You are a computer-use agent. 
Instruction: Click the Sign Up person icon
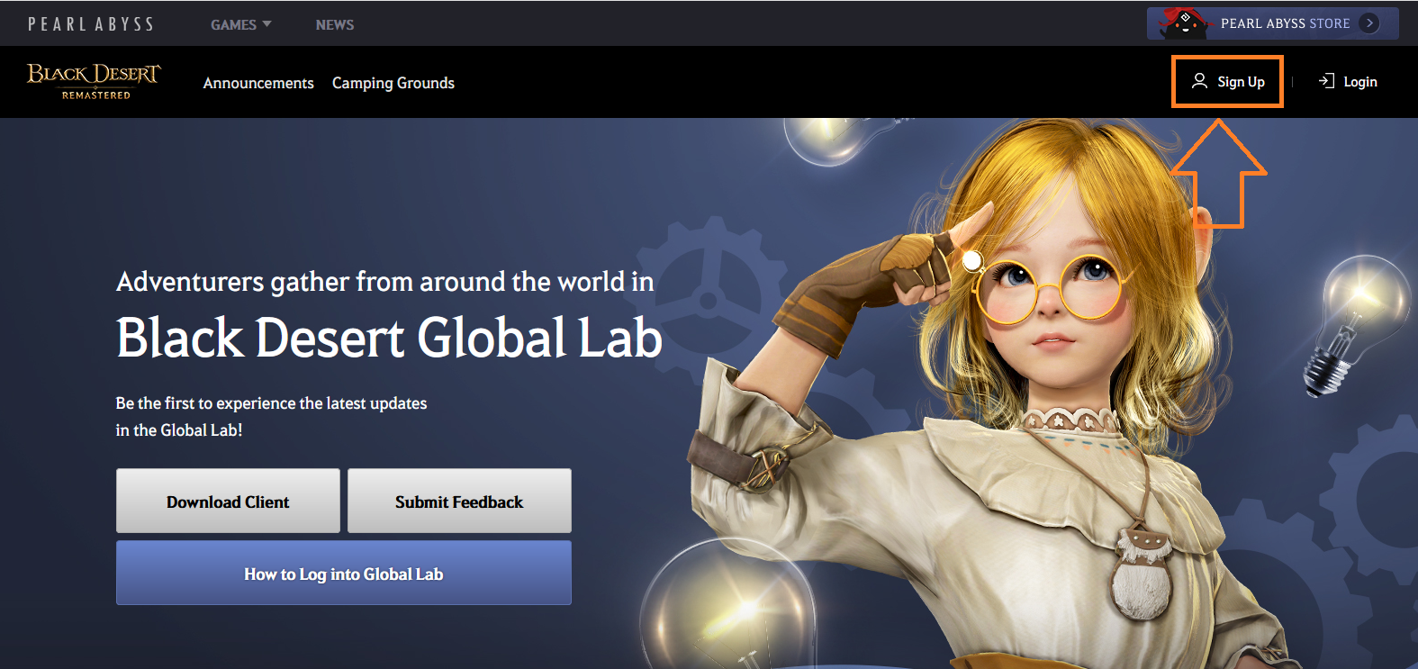coord(1199,81)
